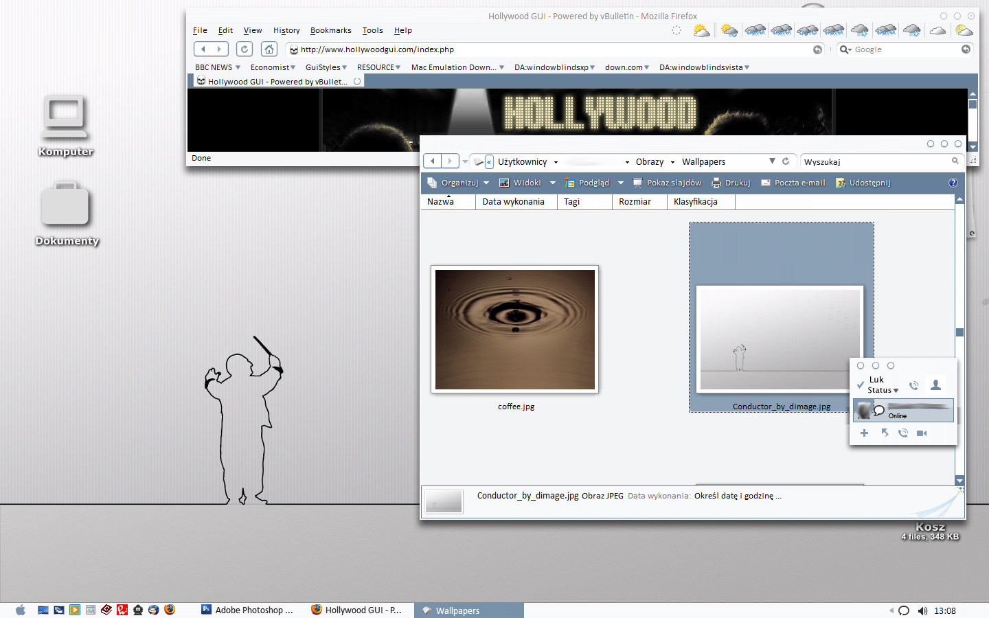Click the Firefox back arrow button
Viewport: 989px width, 618px height.
pyautogui.click(x=203, y=49)
